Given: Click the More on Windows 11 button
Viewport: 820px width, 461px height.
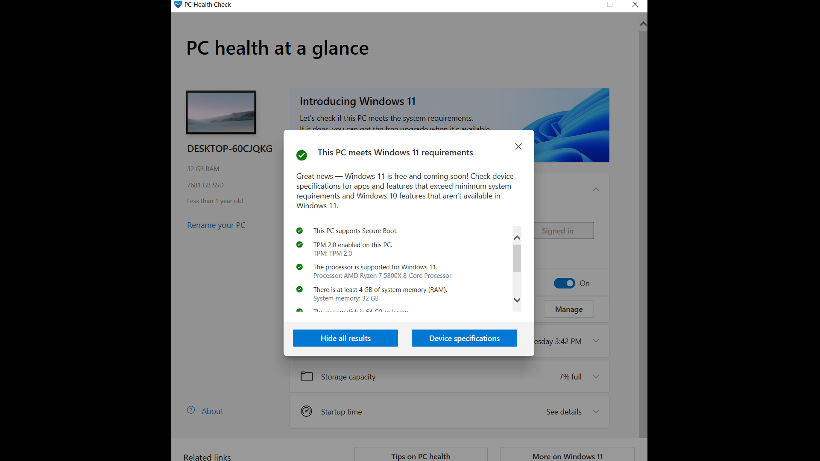Looking at the screenshot, I should click(567, 456).
